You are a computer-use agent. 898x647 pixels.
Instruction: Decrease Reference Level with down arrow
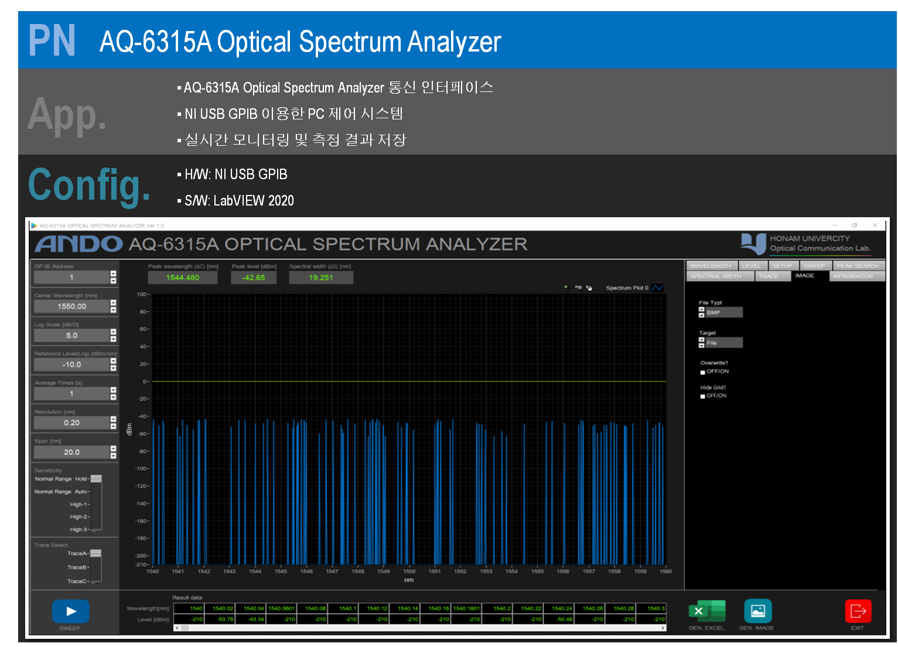114,368
